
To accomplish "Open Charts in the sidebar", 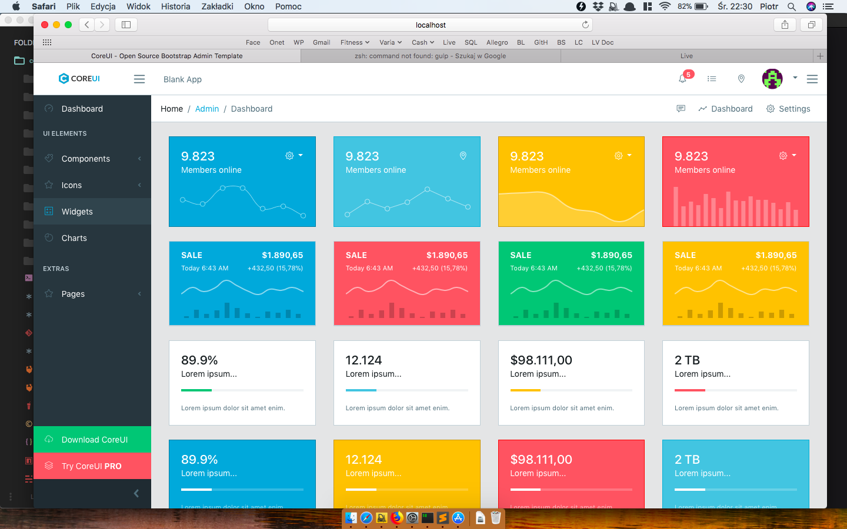I will [92, 238].
